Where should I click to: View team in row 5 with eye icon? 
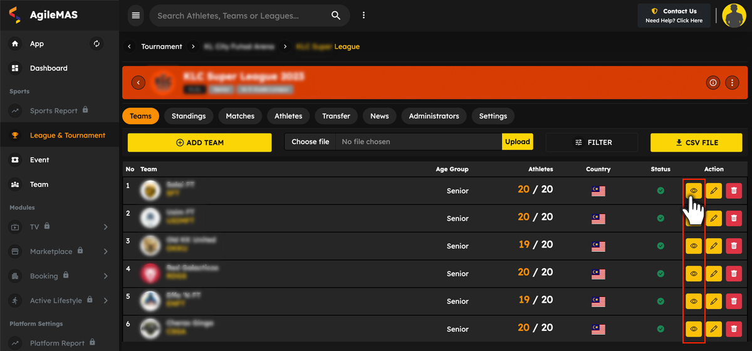point(694,301)
